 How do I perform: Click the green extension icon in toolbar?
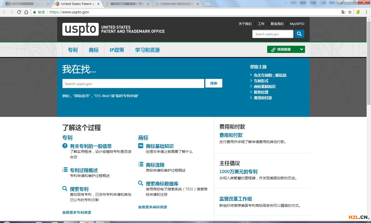tap(358, 12)
